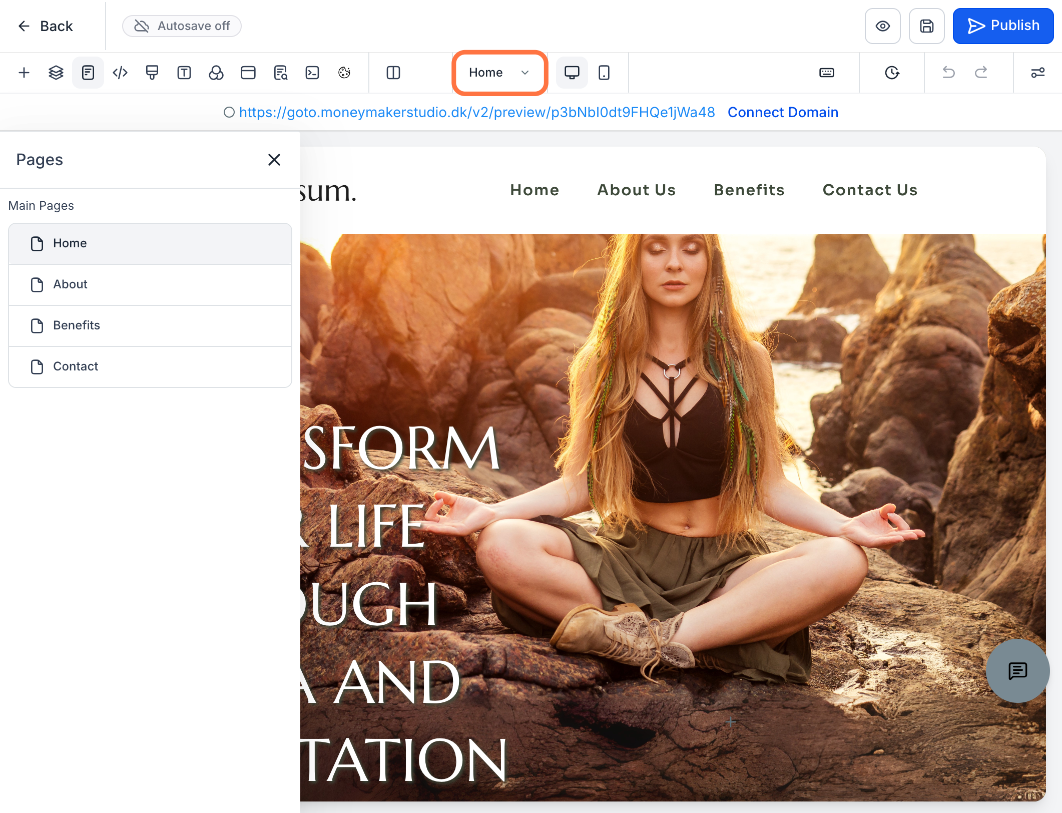1062x813 pixels.
Task: Click the plus add element icon
Action: [x=24, y=73]
